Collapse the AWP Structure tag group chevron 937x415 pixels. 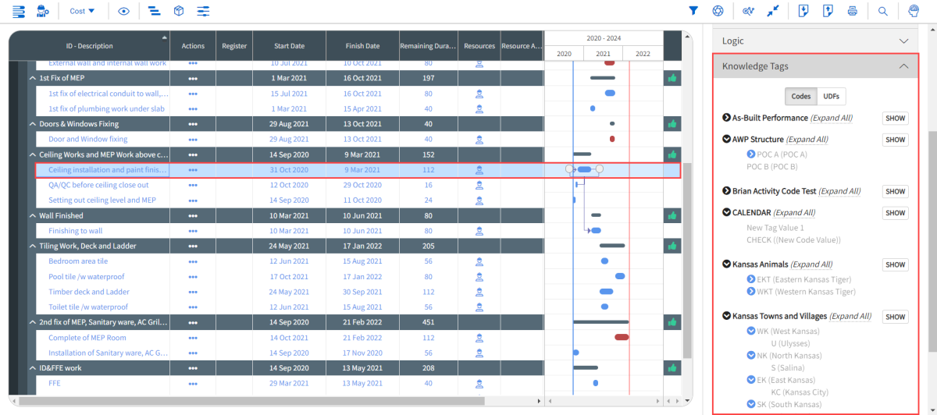(727, 139)
